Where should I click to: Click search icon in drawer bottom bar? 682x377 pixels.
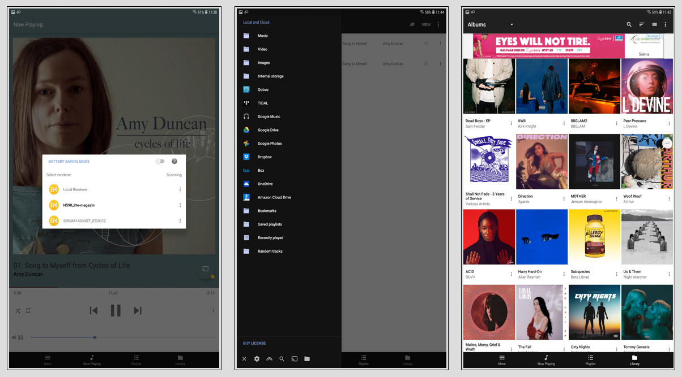282,359
